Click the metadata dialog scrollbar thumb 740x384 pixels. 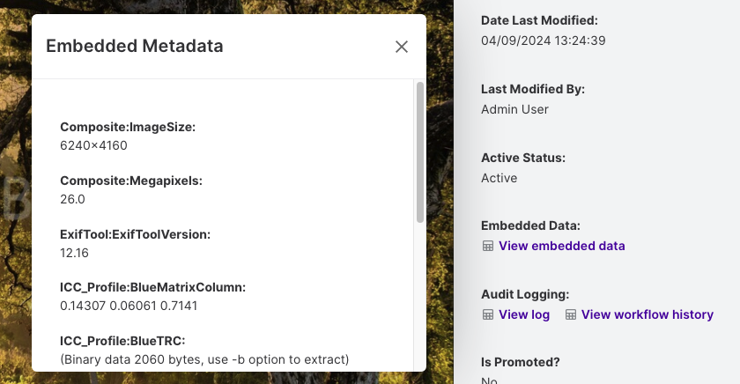coord(420,151)
